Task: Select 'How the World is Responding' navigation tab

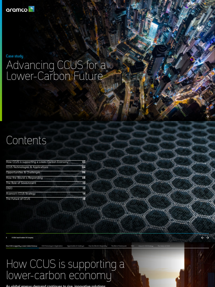Action: (98, 246)
